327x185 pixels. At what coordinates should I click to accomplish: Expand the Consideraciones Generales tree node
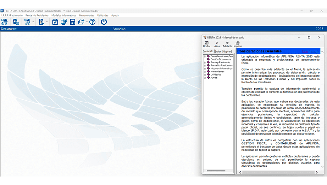(x=205, y=56)
